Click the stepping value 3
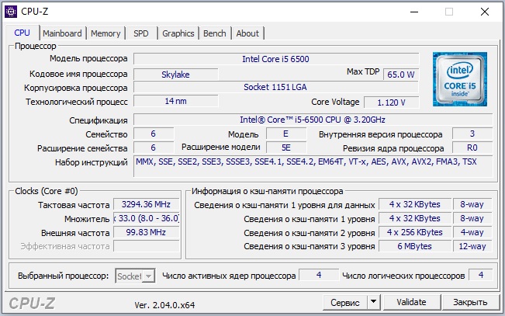 coord(472,134)
